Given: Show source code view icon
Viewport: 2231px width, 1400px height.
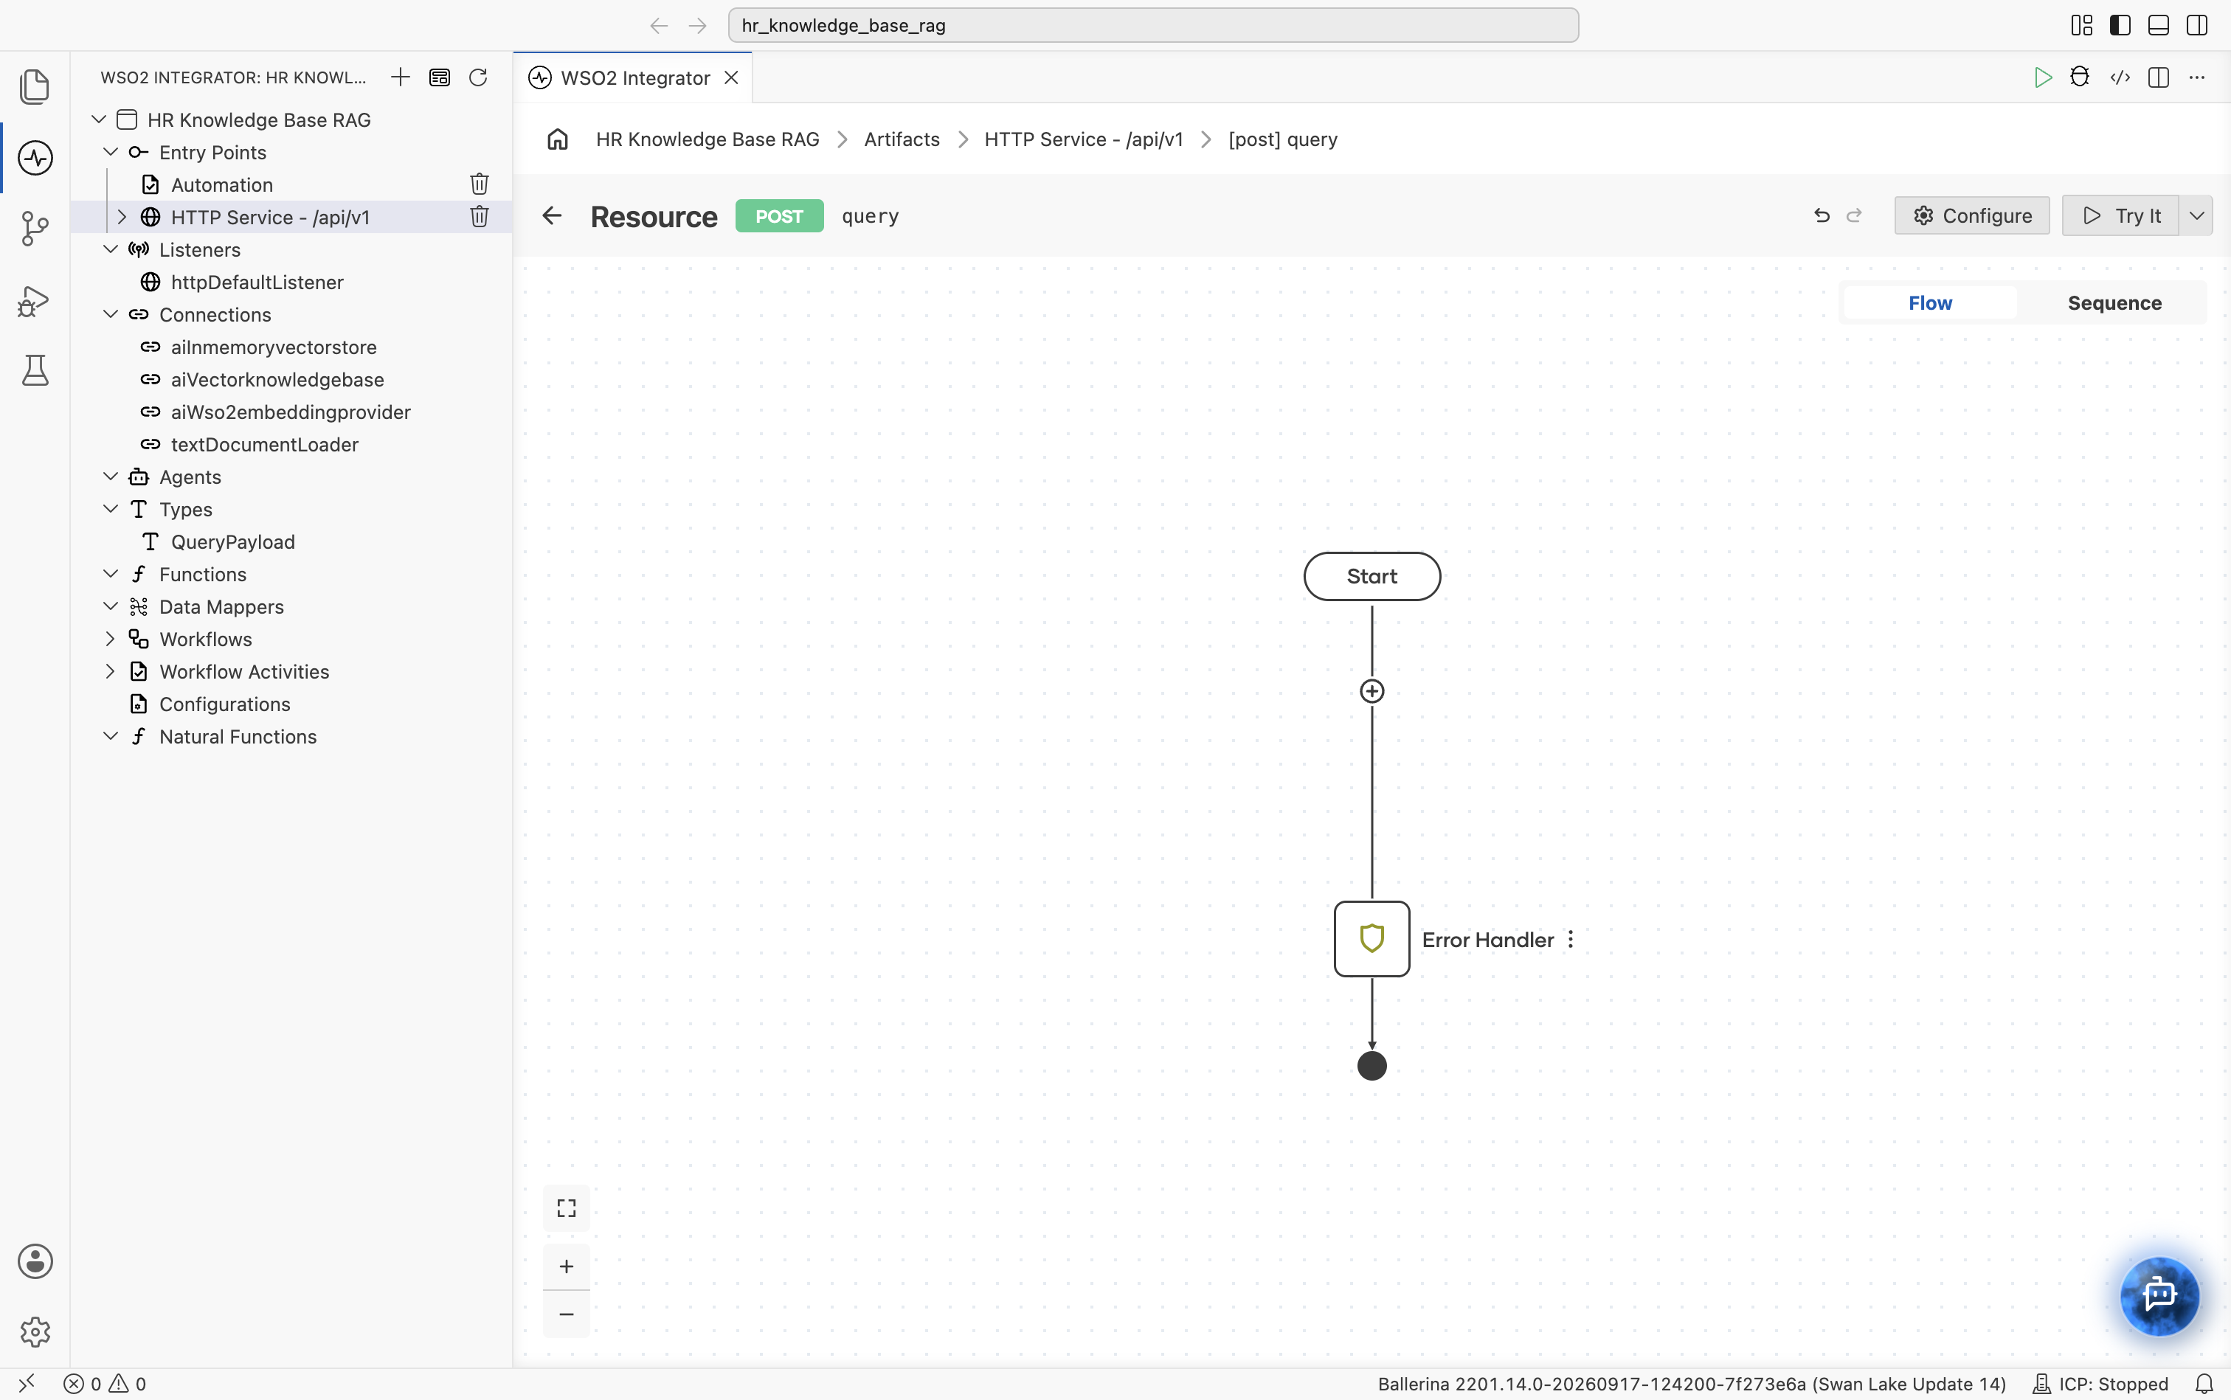Looking at the screenshot, I should coord(2120,77).
